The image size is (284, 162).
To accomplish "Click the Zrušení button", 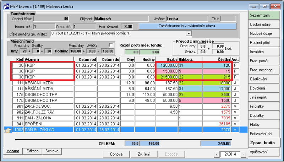I will 144,154.
